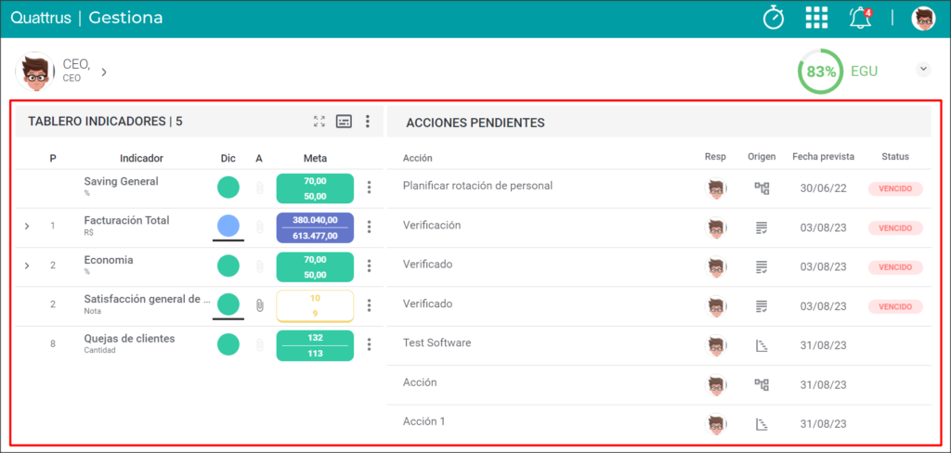Viewport: 951px width, 453px height.
Task: Open three-dot menu for Facturación Total
Action: [x=370, y=226]
